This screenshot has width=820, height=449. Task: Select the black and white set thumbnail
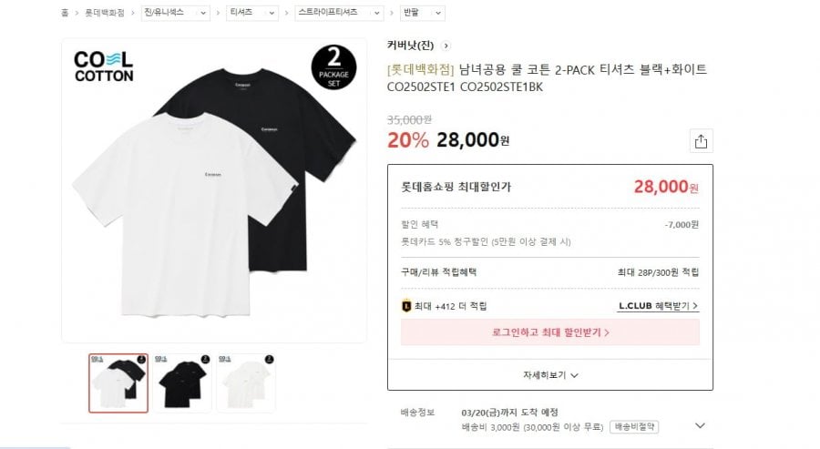pyautogui.click(x=118, y=383)
